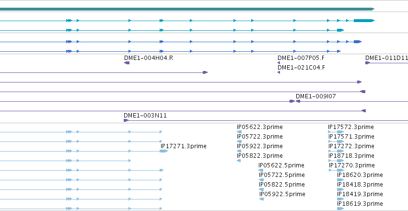This screenshot has width=408, height=211.
Task: Choose the IP05922.3prime label
Action: (x=260, y=146)
